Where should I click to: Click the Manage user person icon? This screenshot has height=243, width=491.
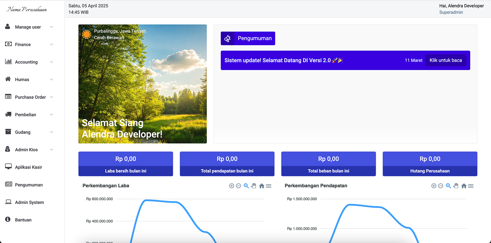pos(8,27)
